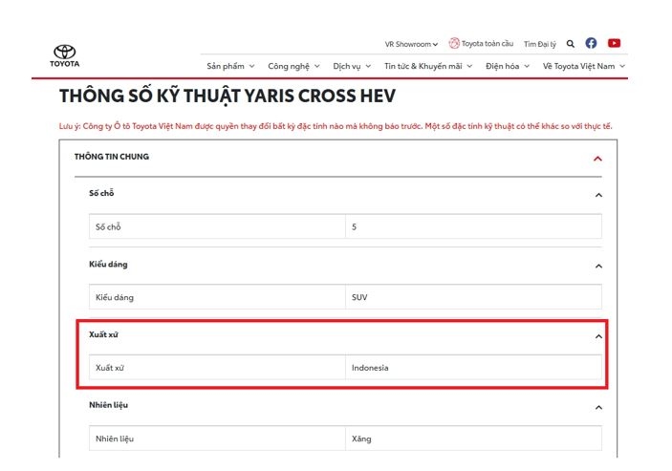Image resolution: width=672 pixels, height=471 pixels.
Task: Click the bold Số chỗ heading
Action: [x=101, y=193]
